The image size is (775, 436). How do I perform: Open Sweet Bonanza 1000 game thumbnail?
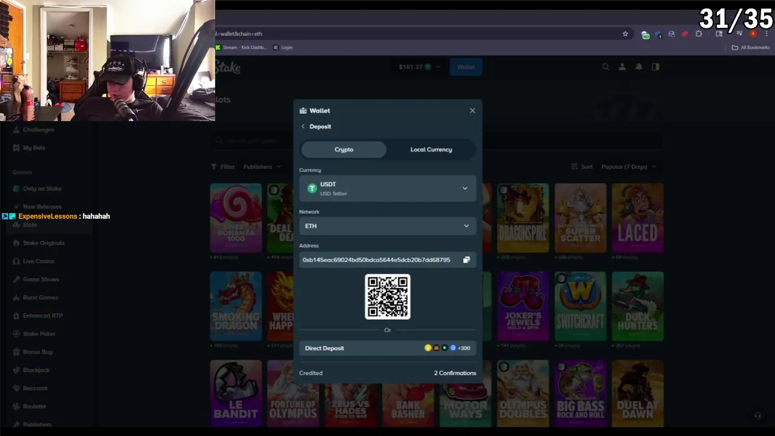(x=236, y=218)
